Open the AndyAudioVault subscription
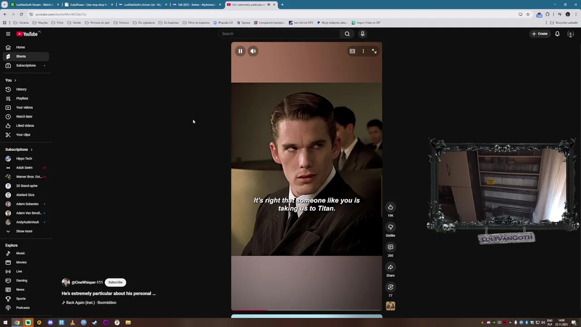This screenshot has height=327, width=581. pyautogui.click(x=25, y=222)
